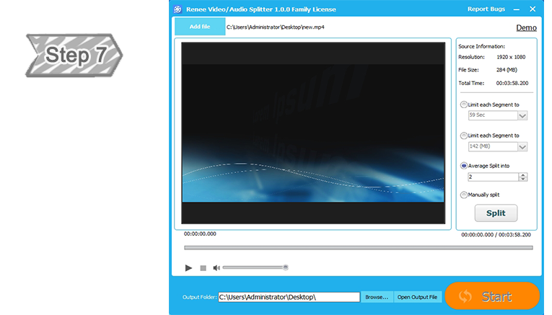This screenshot has height=315, width=552.
Task: Open the Report Bugs menu item
Action: coord(485,9)
